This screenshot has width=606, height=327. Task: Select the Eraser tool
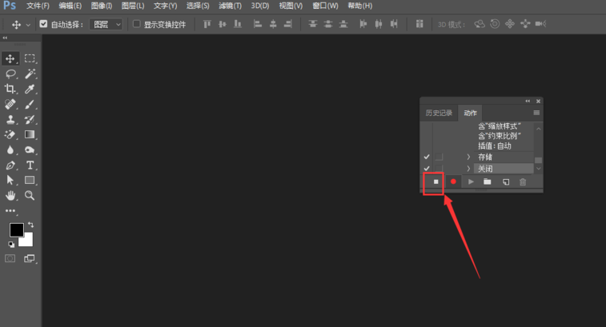click(10, 134)
